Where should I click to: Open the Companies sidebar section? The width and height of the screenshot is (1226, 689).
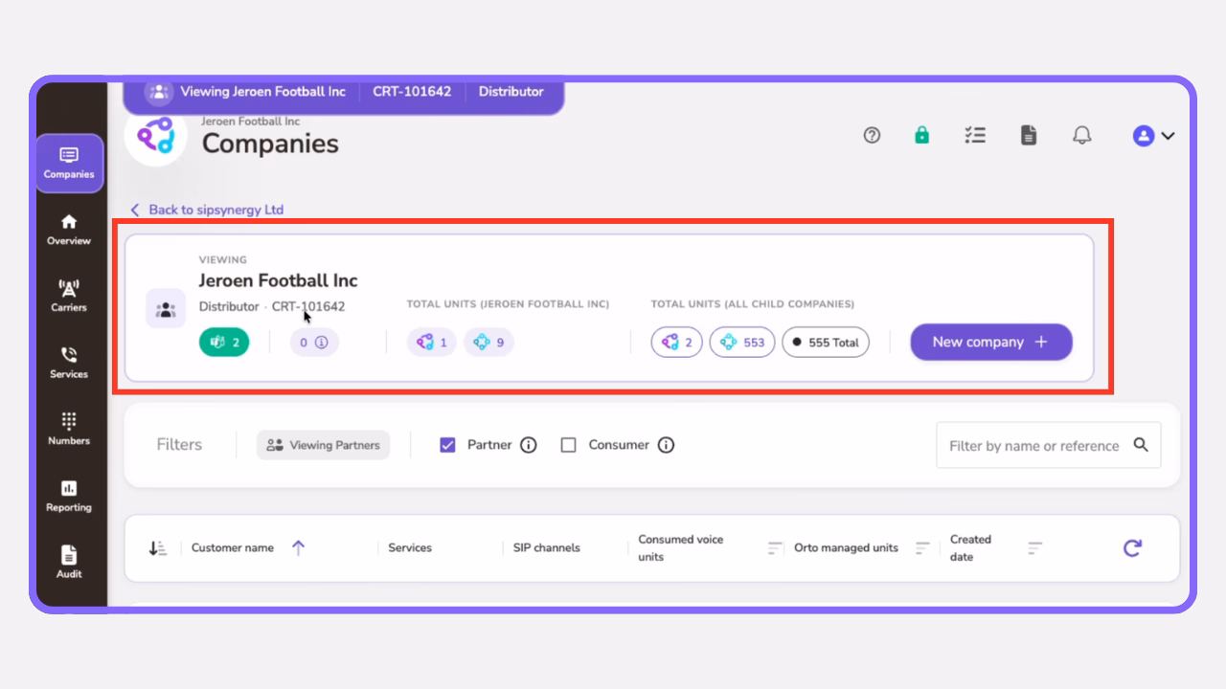[x=69, y=163]
